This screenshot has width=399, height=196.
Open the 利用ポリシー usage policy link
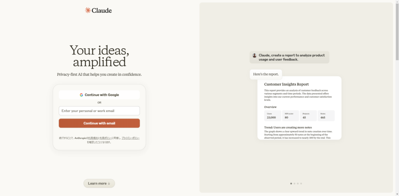(x=106, y=138)
